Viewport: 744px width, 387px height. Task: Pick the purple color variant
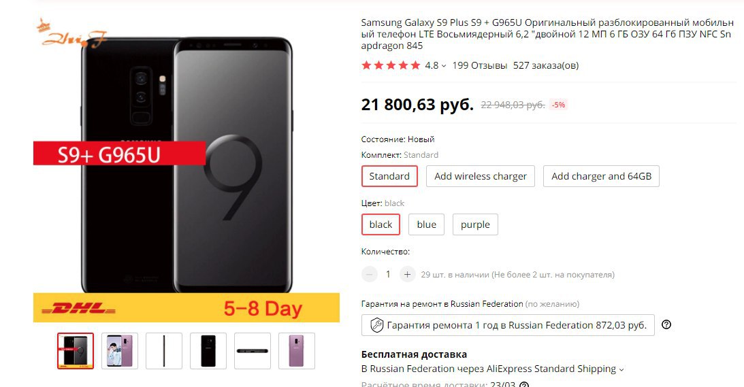[x=475, y=224]
